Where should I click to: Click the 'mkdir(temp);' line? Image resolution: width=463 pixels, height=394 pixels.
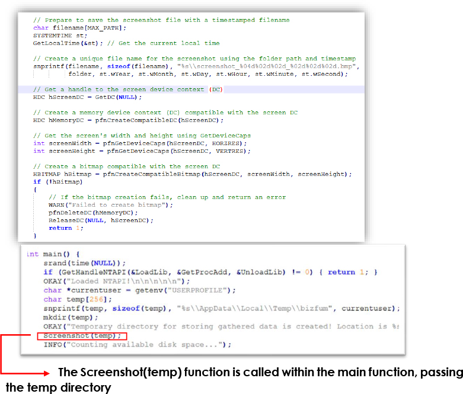pyautogui.click(x=71, y=318)
